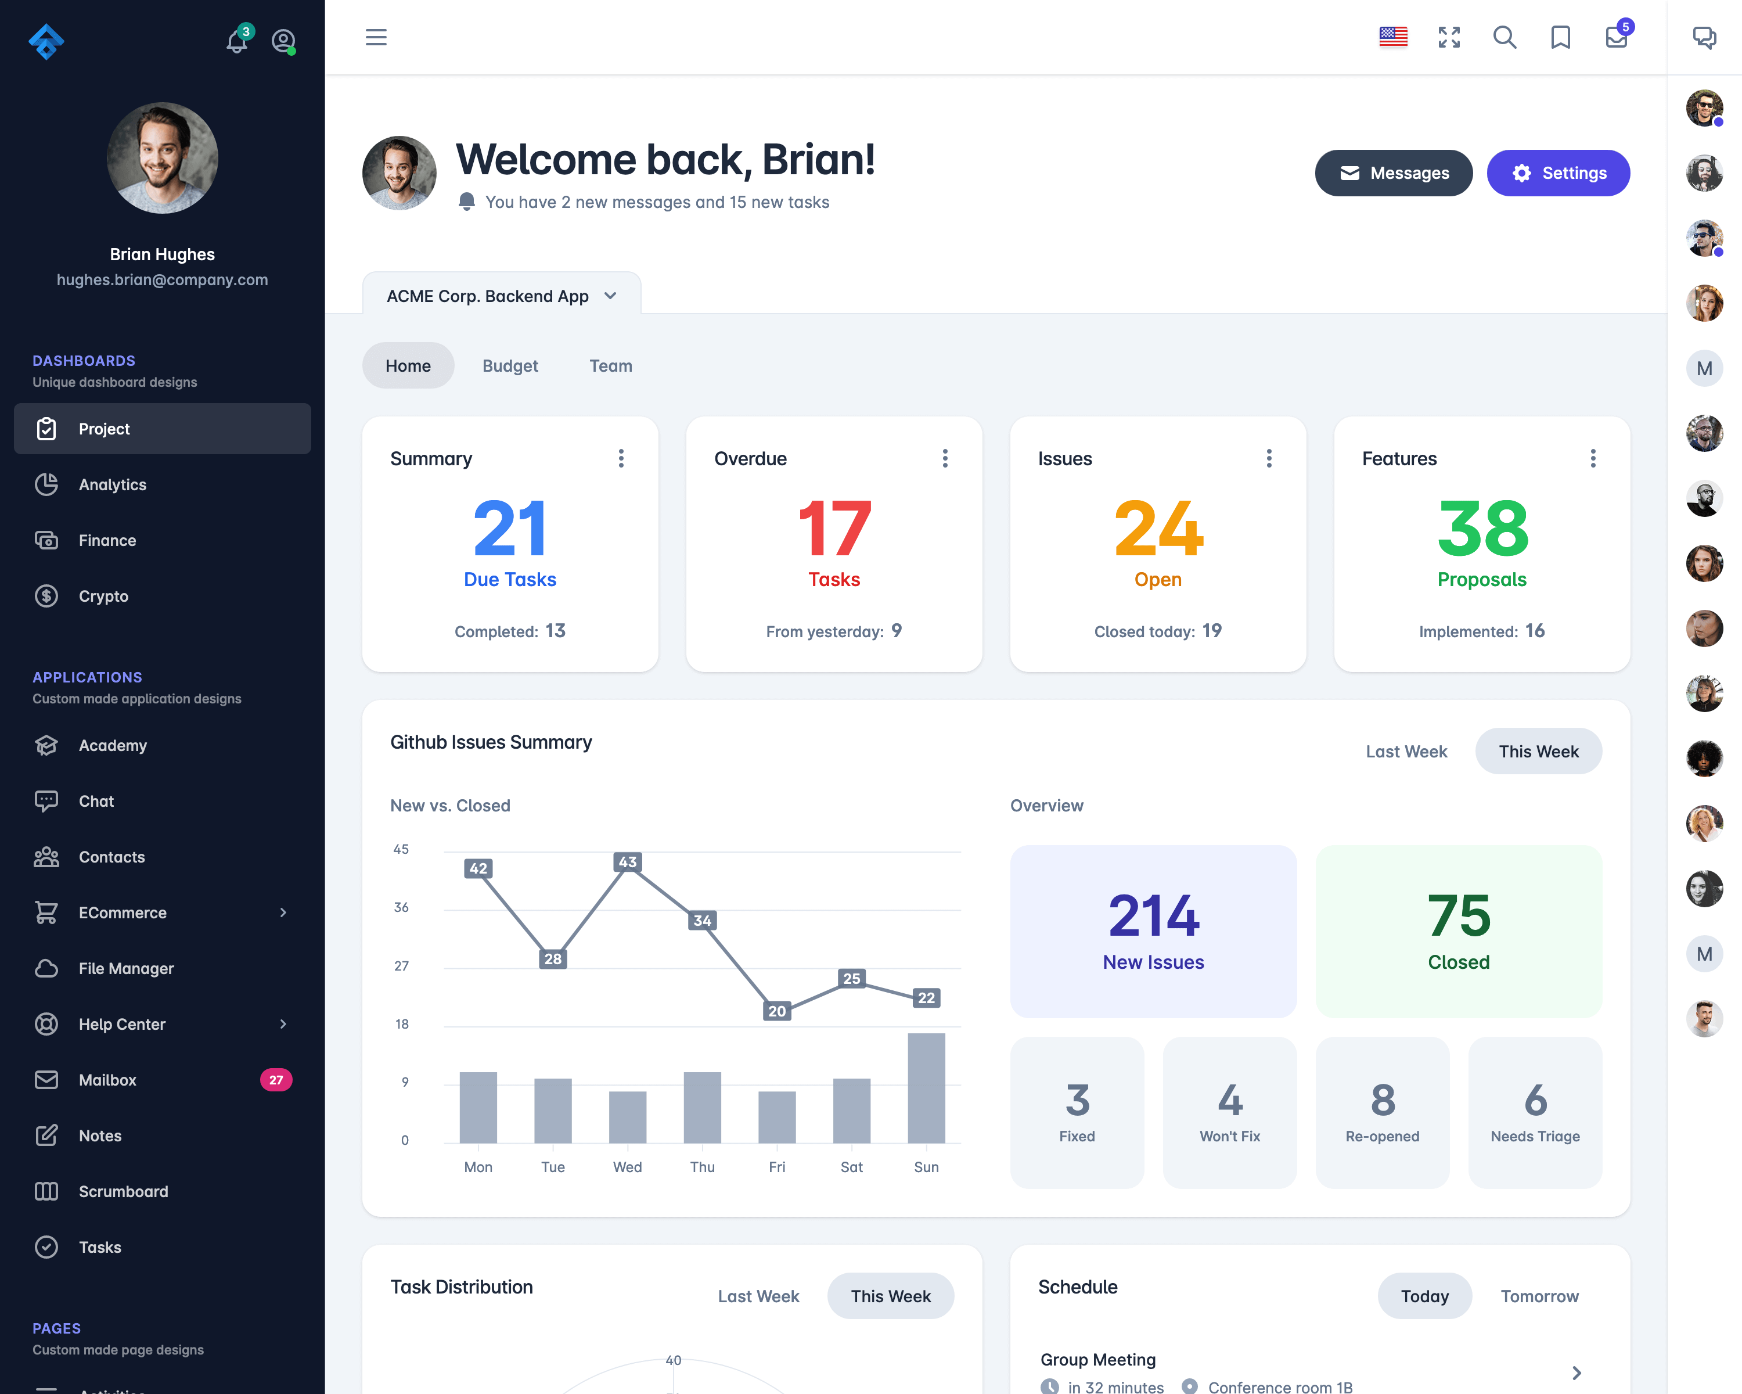Open Summary card options menu
Image resolution: width=1742 pixels, height=1394 pixels.
620,458
